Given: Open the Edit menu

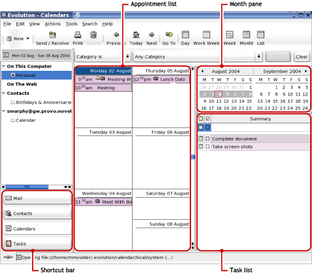Looking at the screenshot, I should point(20,24).
